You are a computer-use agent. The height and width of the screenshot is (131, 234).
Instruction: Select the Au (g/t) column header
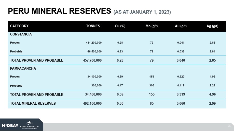point(181,26)
